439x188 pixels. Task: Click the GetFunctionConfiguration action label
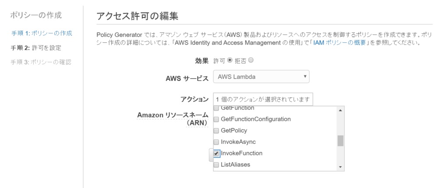pos(255,119)
